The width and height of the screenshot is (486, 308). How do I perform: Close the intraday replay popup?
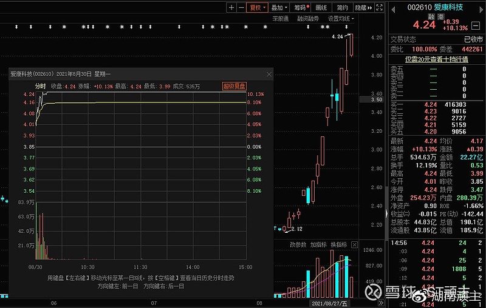[269, 74]
